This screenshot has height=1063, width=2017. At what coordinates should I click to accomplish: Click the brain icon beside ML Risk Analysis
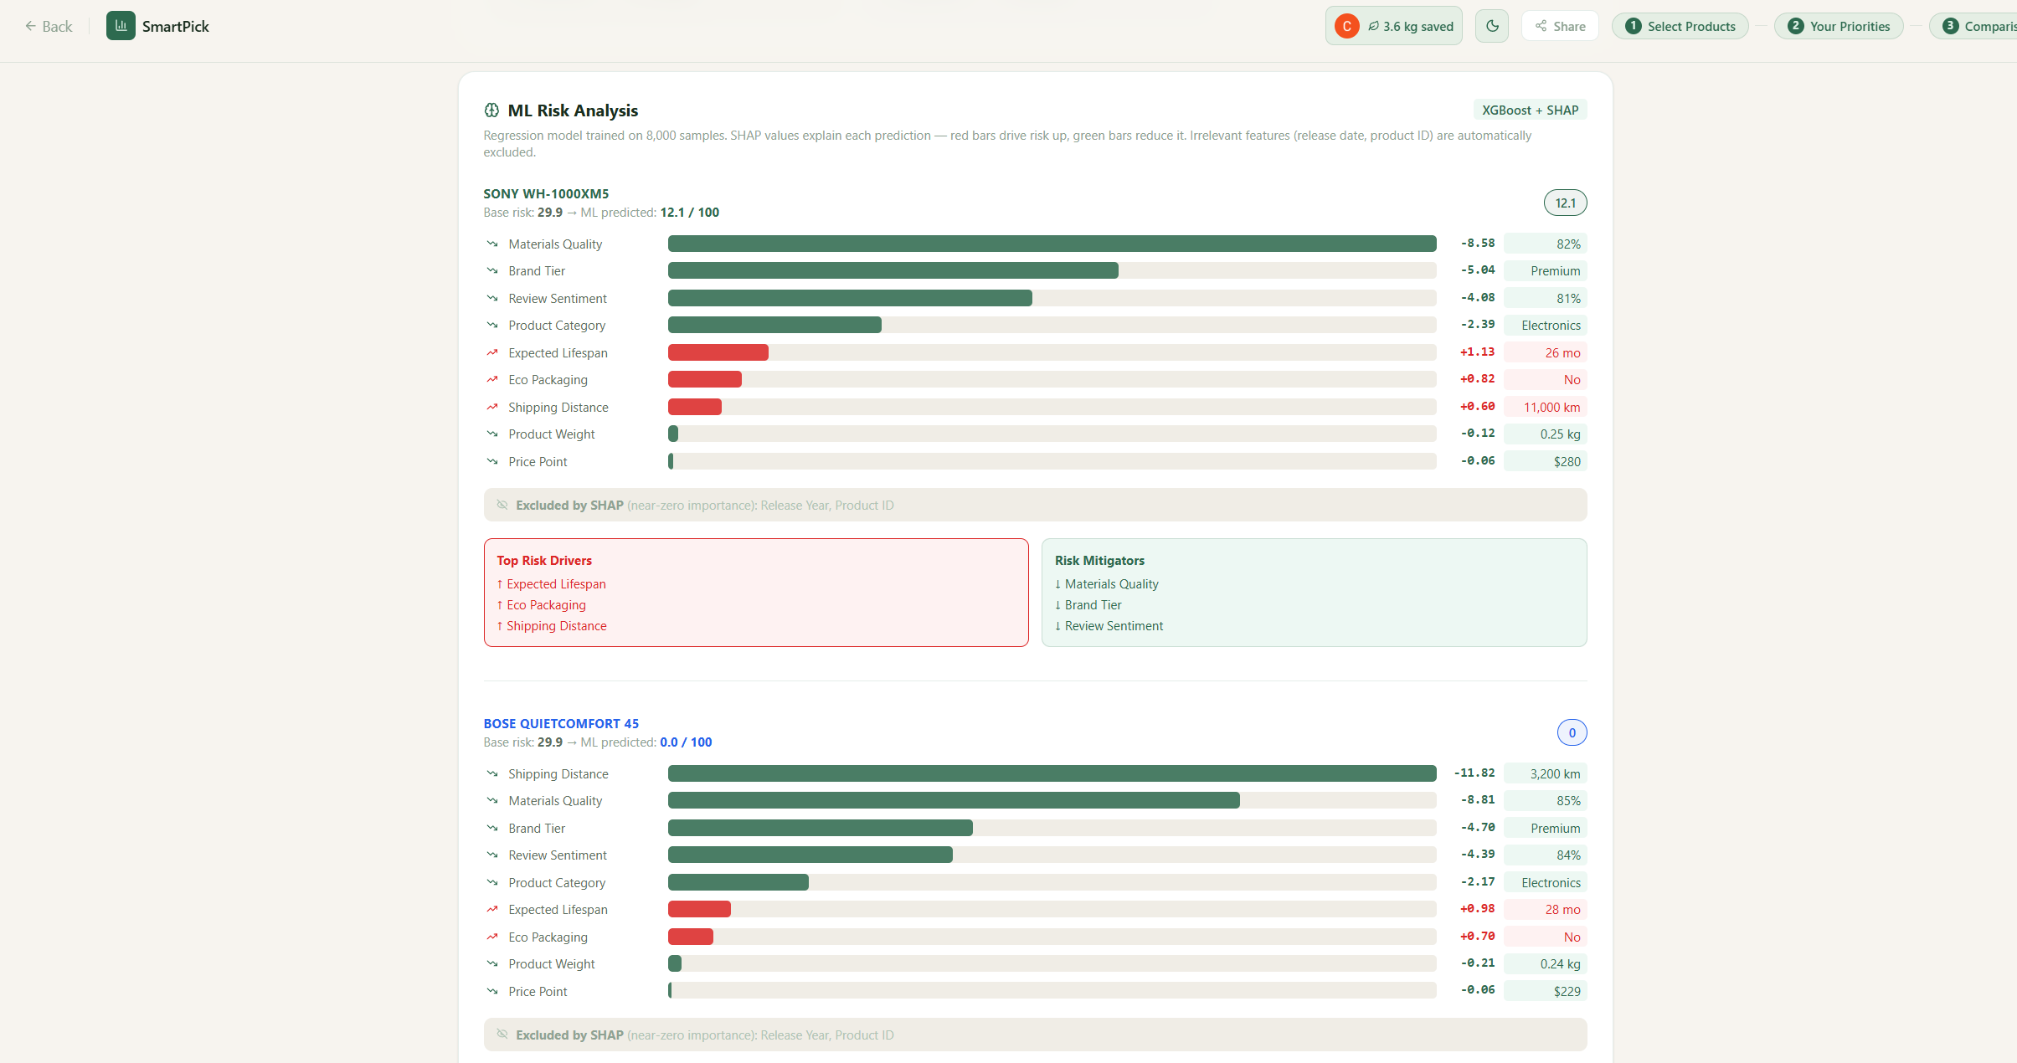point(491,110)
